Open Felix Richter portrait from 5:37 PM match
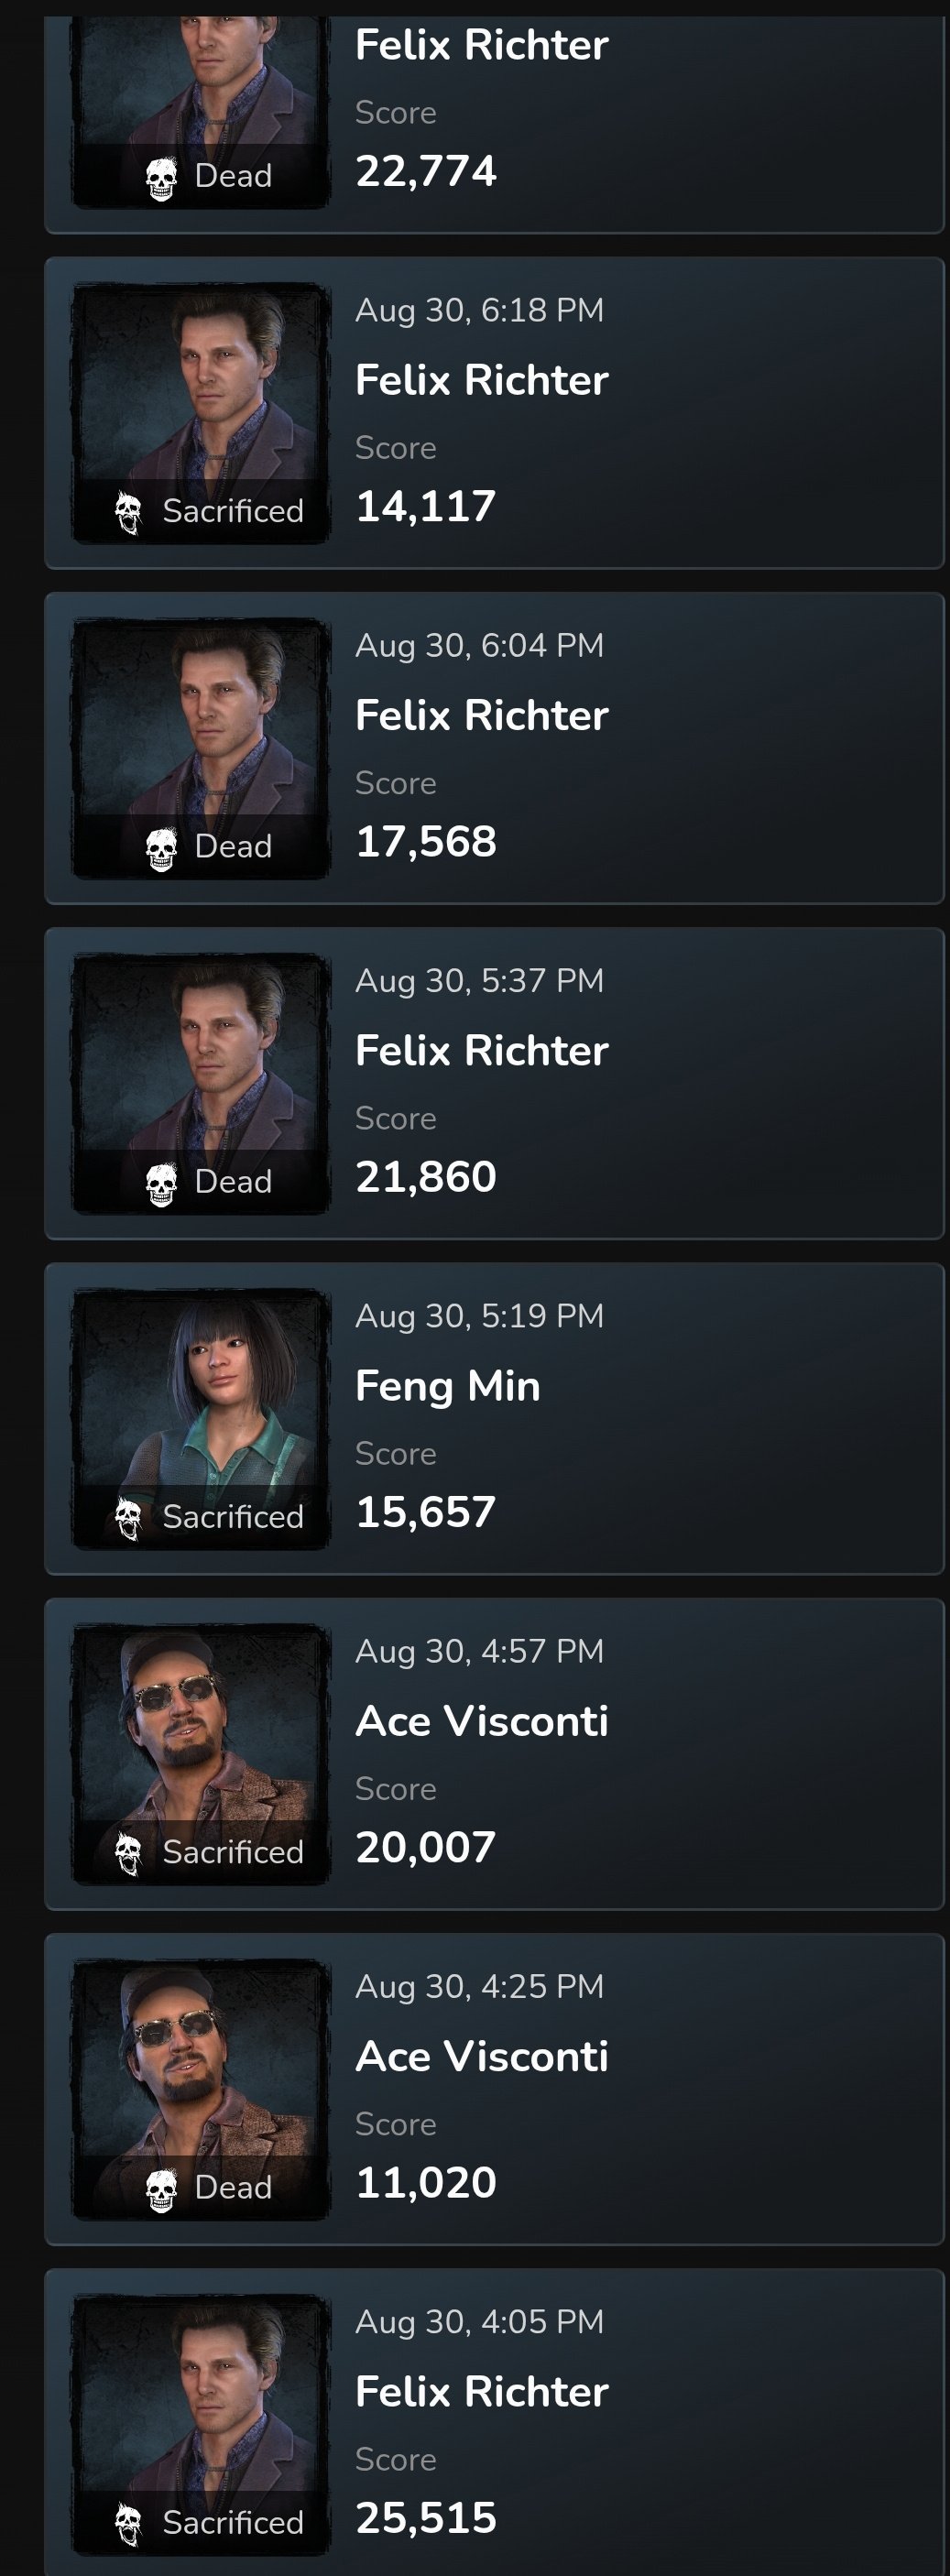Viewport: 950px width, 2576px height. pyautogui.click(x=201, y=1084)
